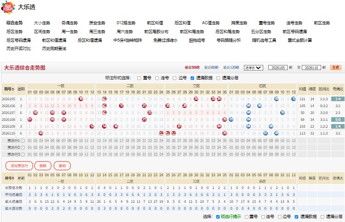The width and height of the screenshot is (345, 222).
Task: Click the starting period field showing 2026105
Action: coord(278,68)
